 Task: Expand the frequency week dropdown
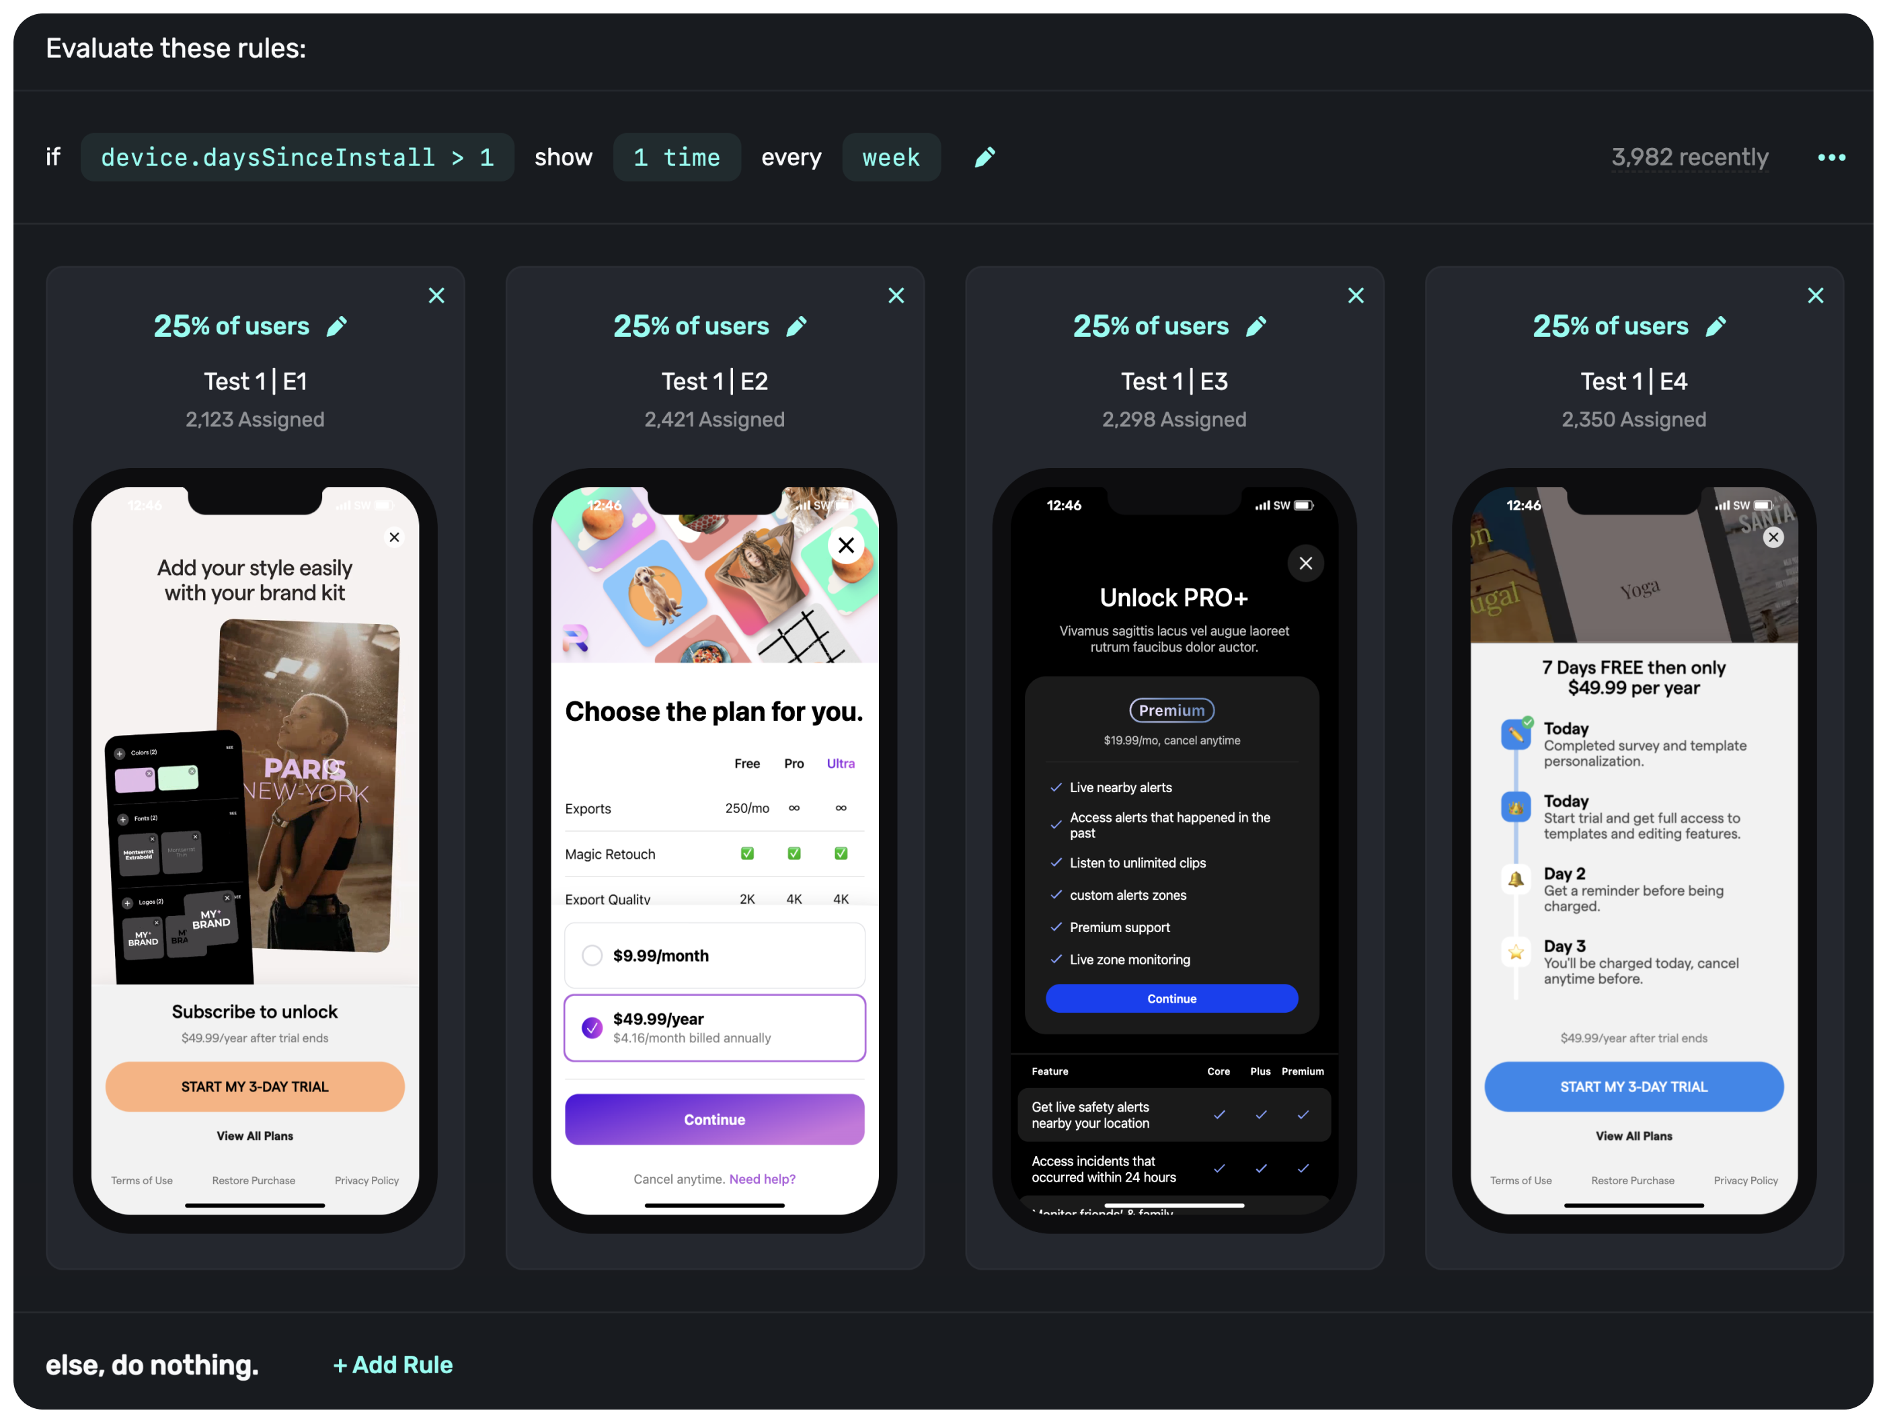coord(888,157)
